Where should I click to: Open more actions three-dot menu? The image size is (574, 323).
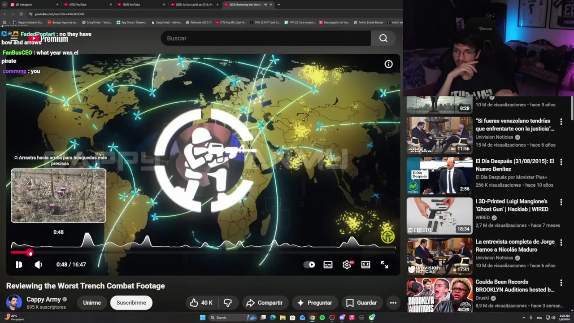[x=393, y=303]
